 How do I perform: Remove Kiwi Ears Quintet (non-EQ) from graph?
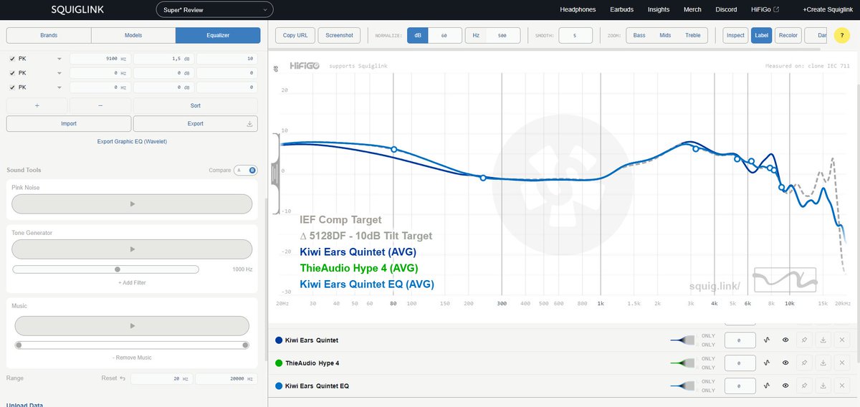[x=842, y=340]
